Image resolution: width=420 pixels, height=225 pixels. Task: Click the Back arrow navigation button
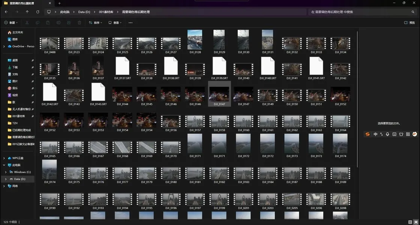(x=6, y=12)
